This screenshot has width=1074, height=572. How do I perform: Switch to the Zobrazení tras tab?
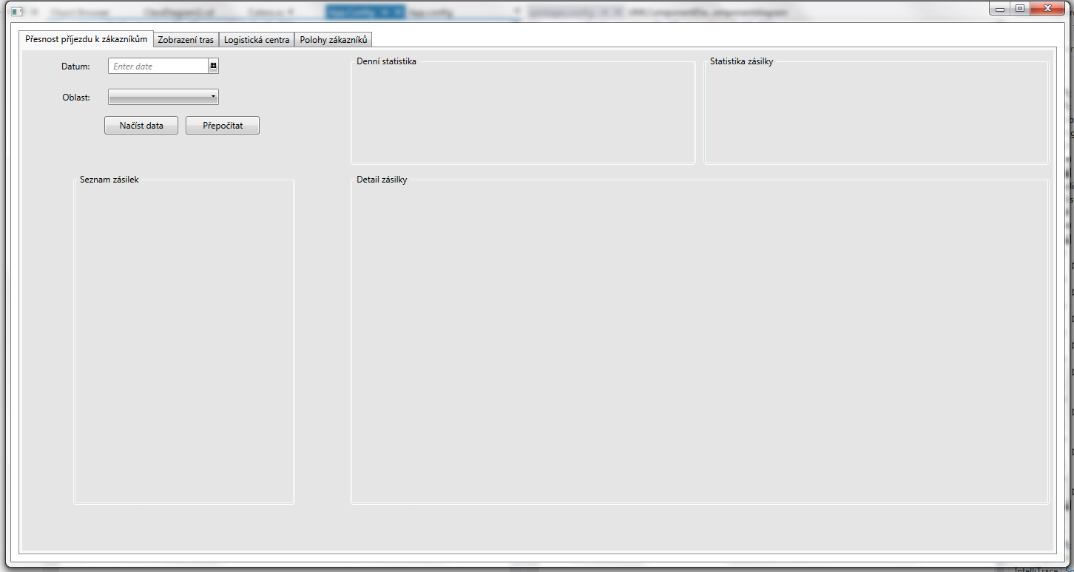pyautogui.click(x=186, y=40)
